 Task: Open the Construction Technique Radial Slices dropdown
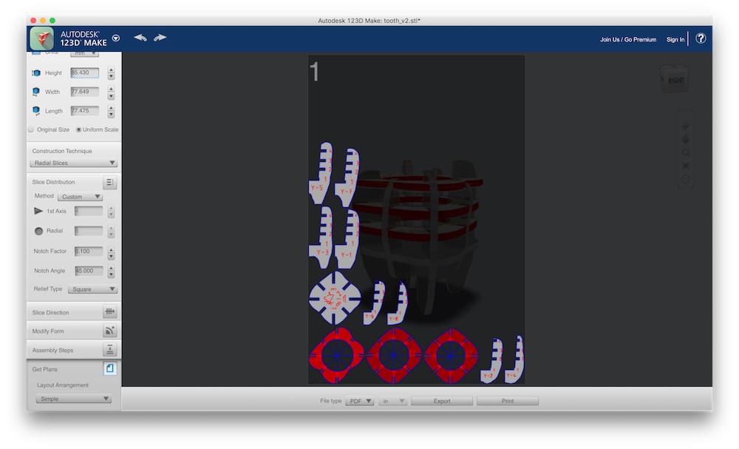pyautogui.click(x=73, y=163)
